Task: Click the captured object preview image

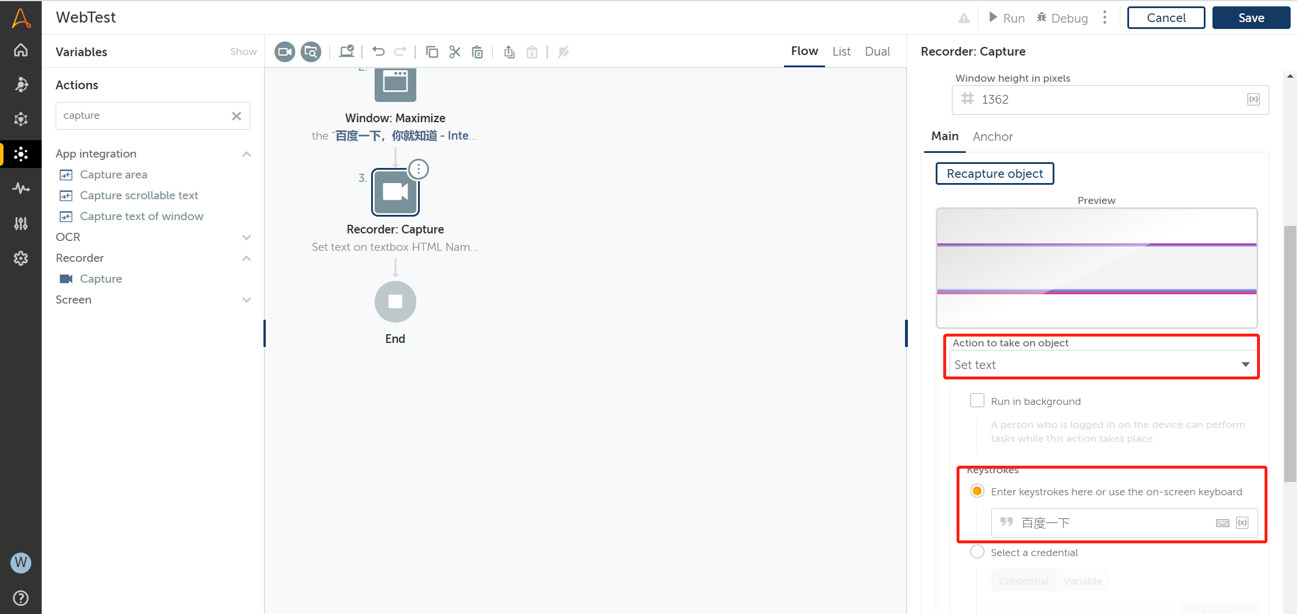Action: click(1097, 268)
